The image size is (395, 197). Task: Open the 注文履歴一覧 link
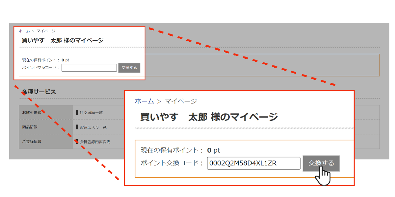tap(91, 113)
